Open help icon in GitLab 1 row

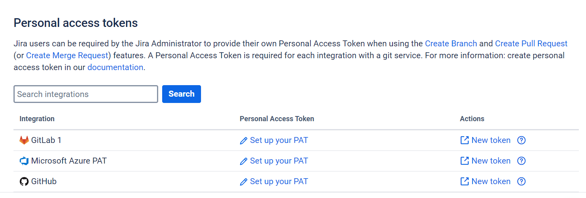click(522, 140)
